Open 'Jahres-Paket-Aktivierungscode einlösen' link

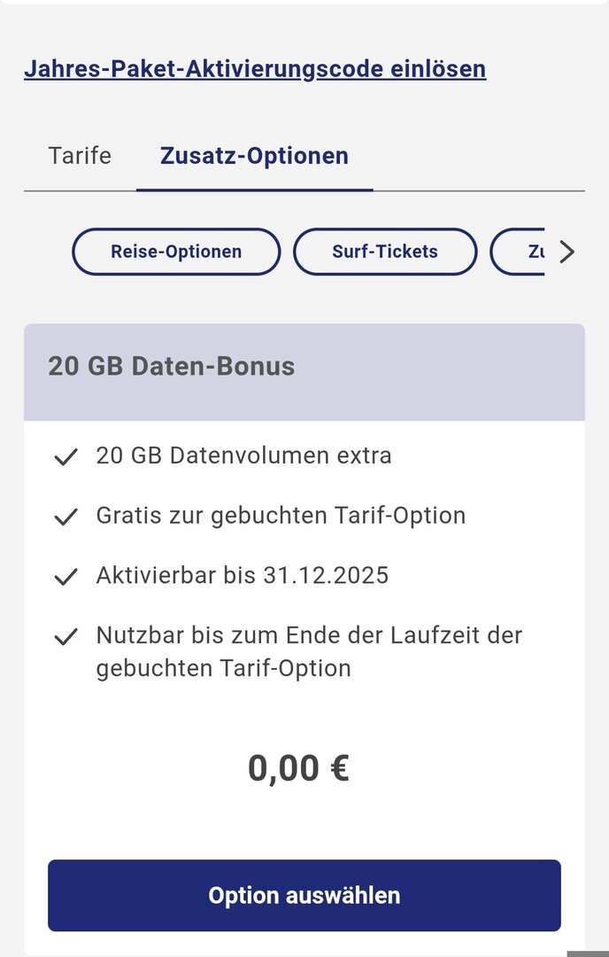[x=255, y=68]
